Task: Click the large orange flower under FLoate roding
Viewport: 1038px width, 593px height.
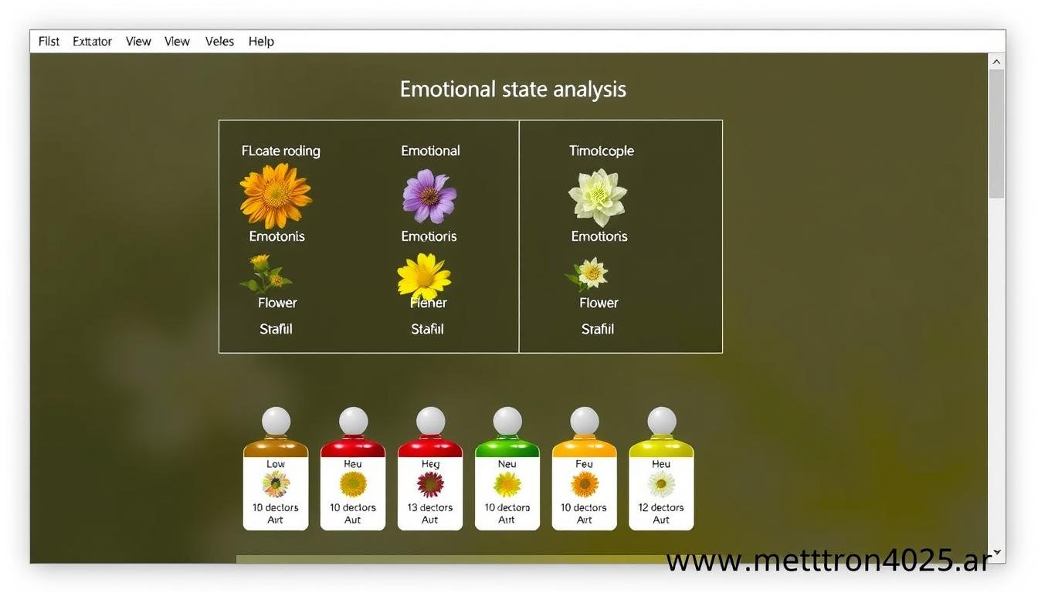Action: click(276, 195)
